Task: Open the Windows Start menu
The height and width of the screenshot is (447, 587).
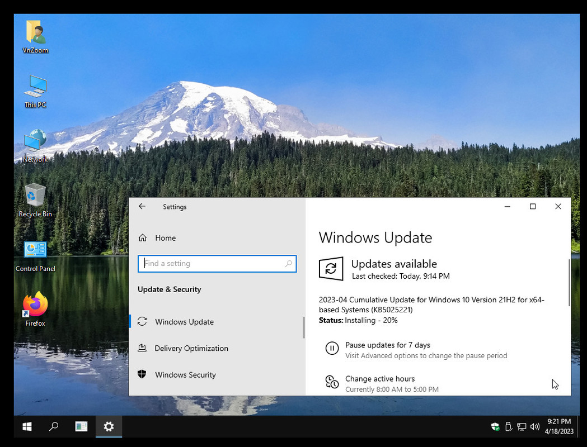Action: point(27,426)
